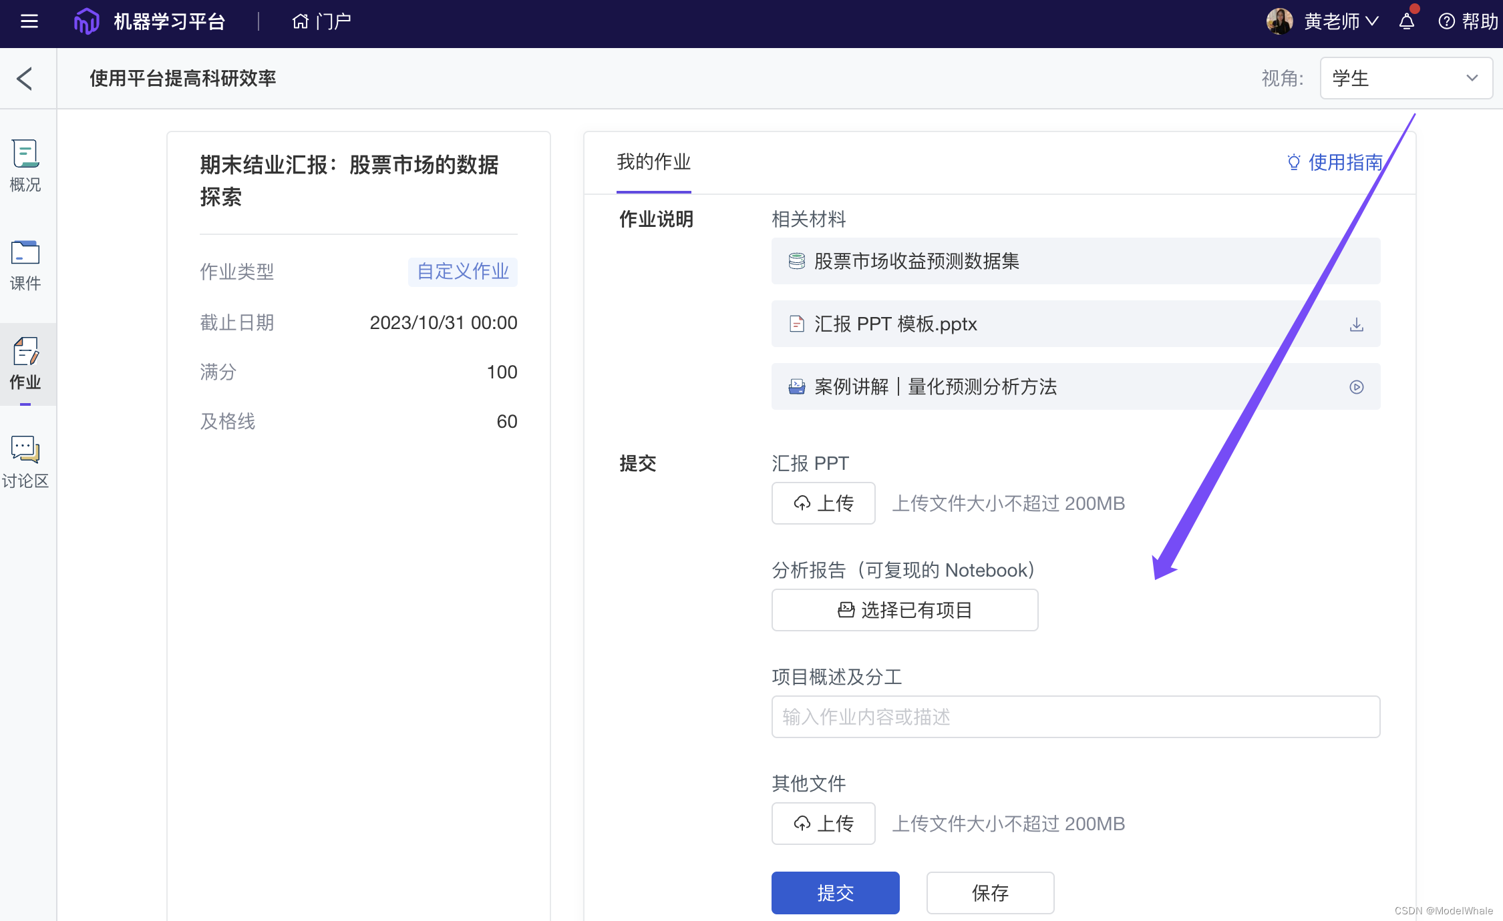Image resolution: width=1503 pixels, height=921 pixels.
Task: Open 讨论区 in the sidebar
Action: tap(25, 463)
